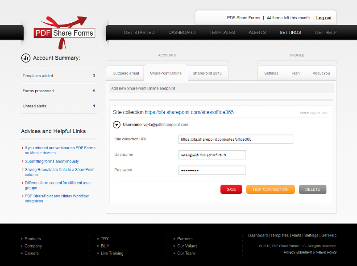
Task: Open the Dashboard menu item
Action: [x=182, y=33]
